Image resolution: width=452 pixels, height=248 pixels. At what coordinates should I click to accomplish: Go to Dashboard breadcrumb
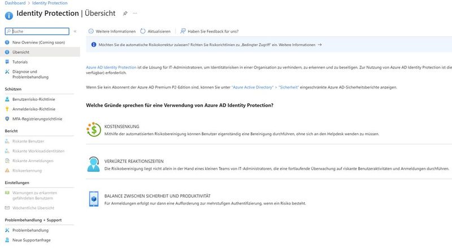pyautogui.click(x=15, y=3)
